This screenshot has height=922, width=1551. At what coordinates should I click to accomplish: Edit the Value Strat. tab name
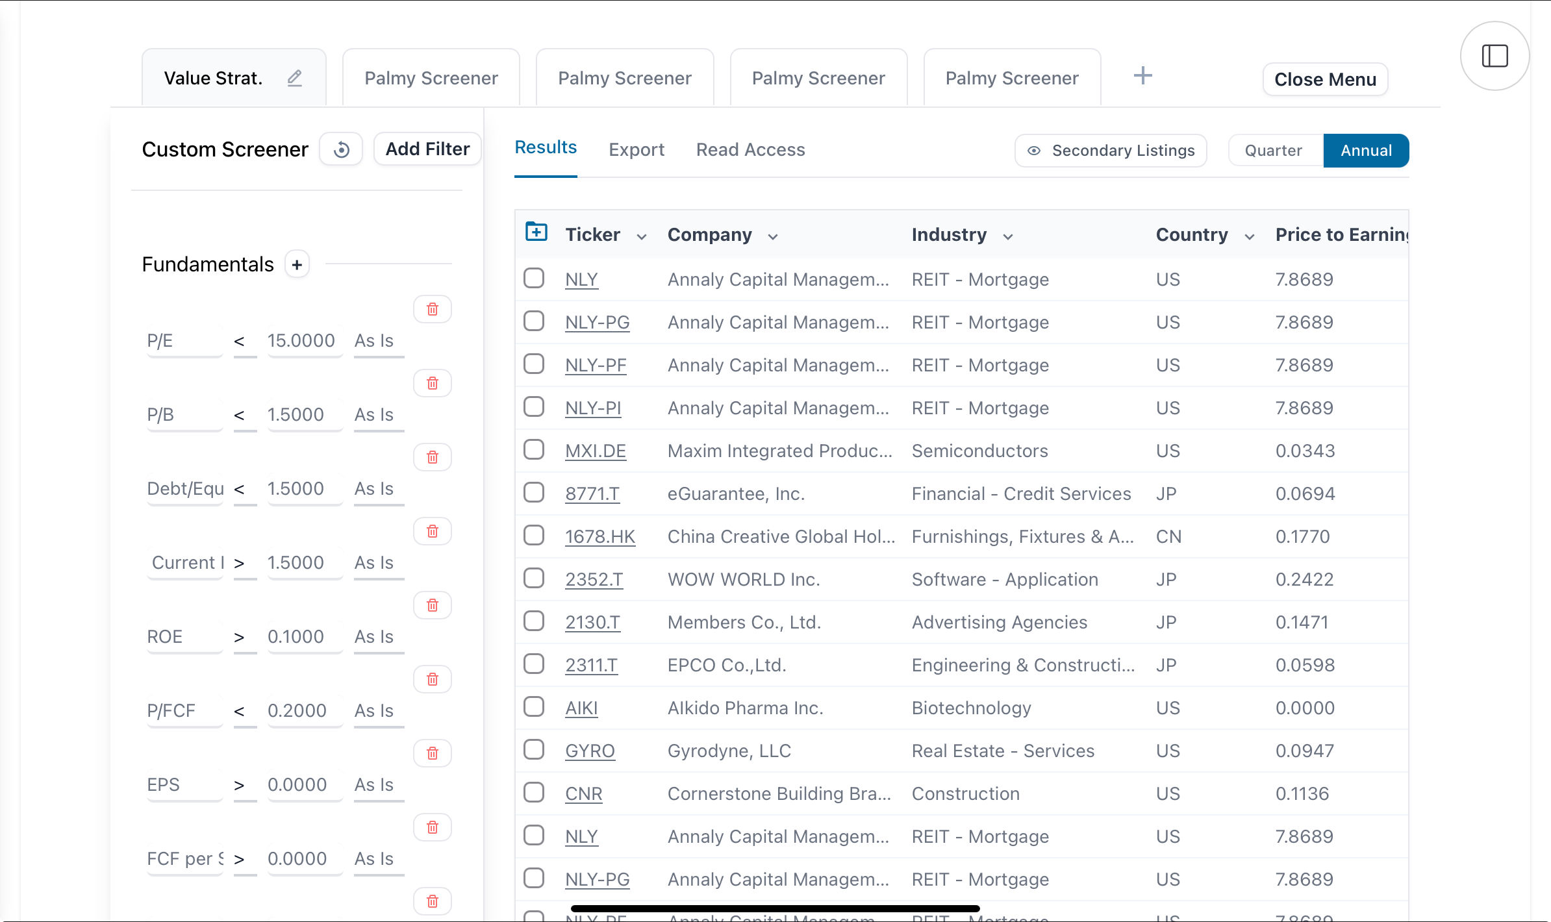coord(295,78)
